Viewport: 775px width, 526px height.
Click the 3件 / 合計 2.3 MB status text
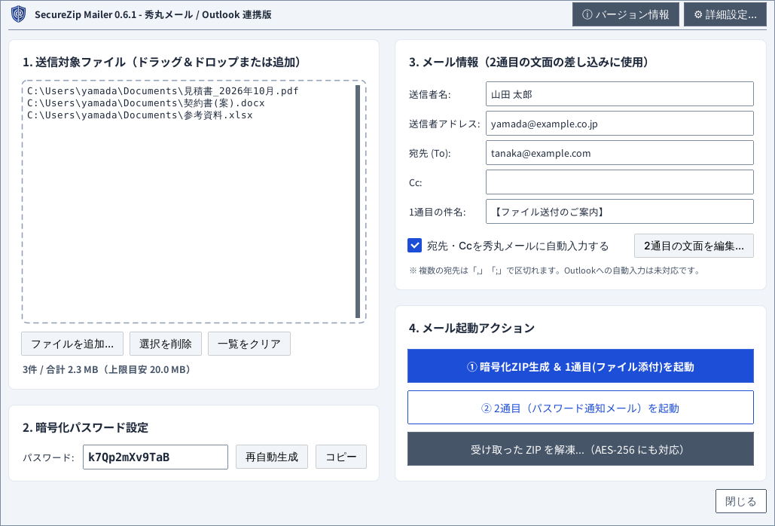[108, 369]
